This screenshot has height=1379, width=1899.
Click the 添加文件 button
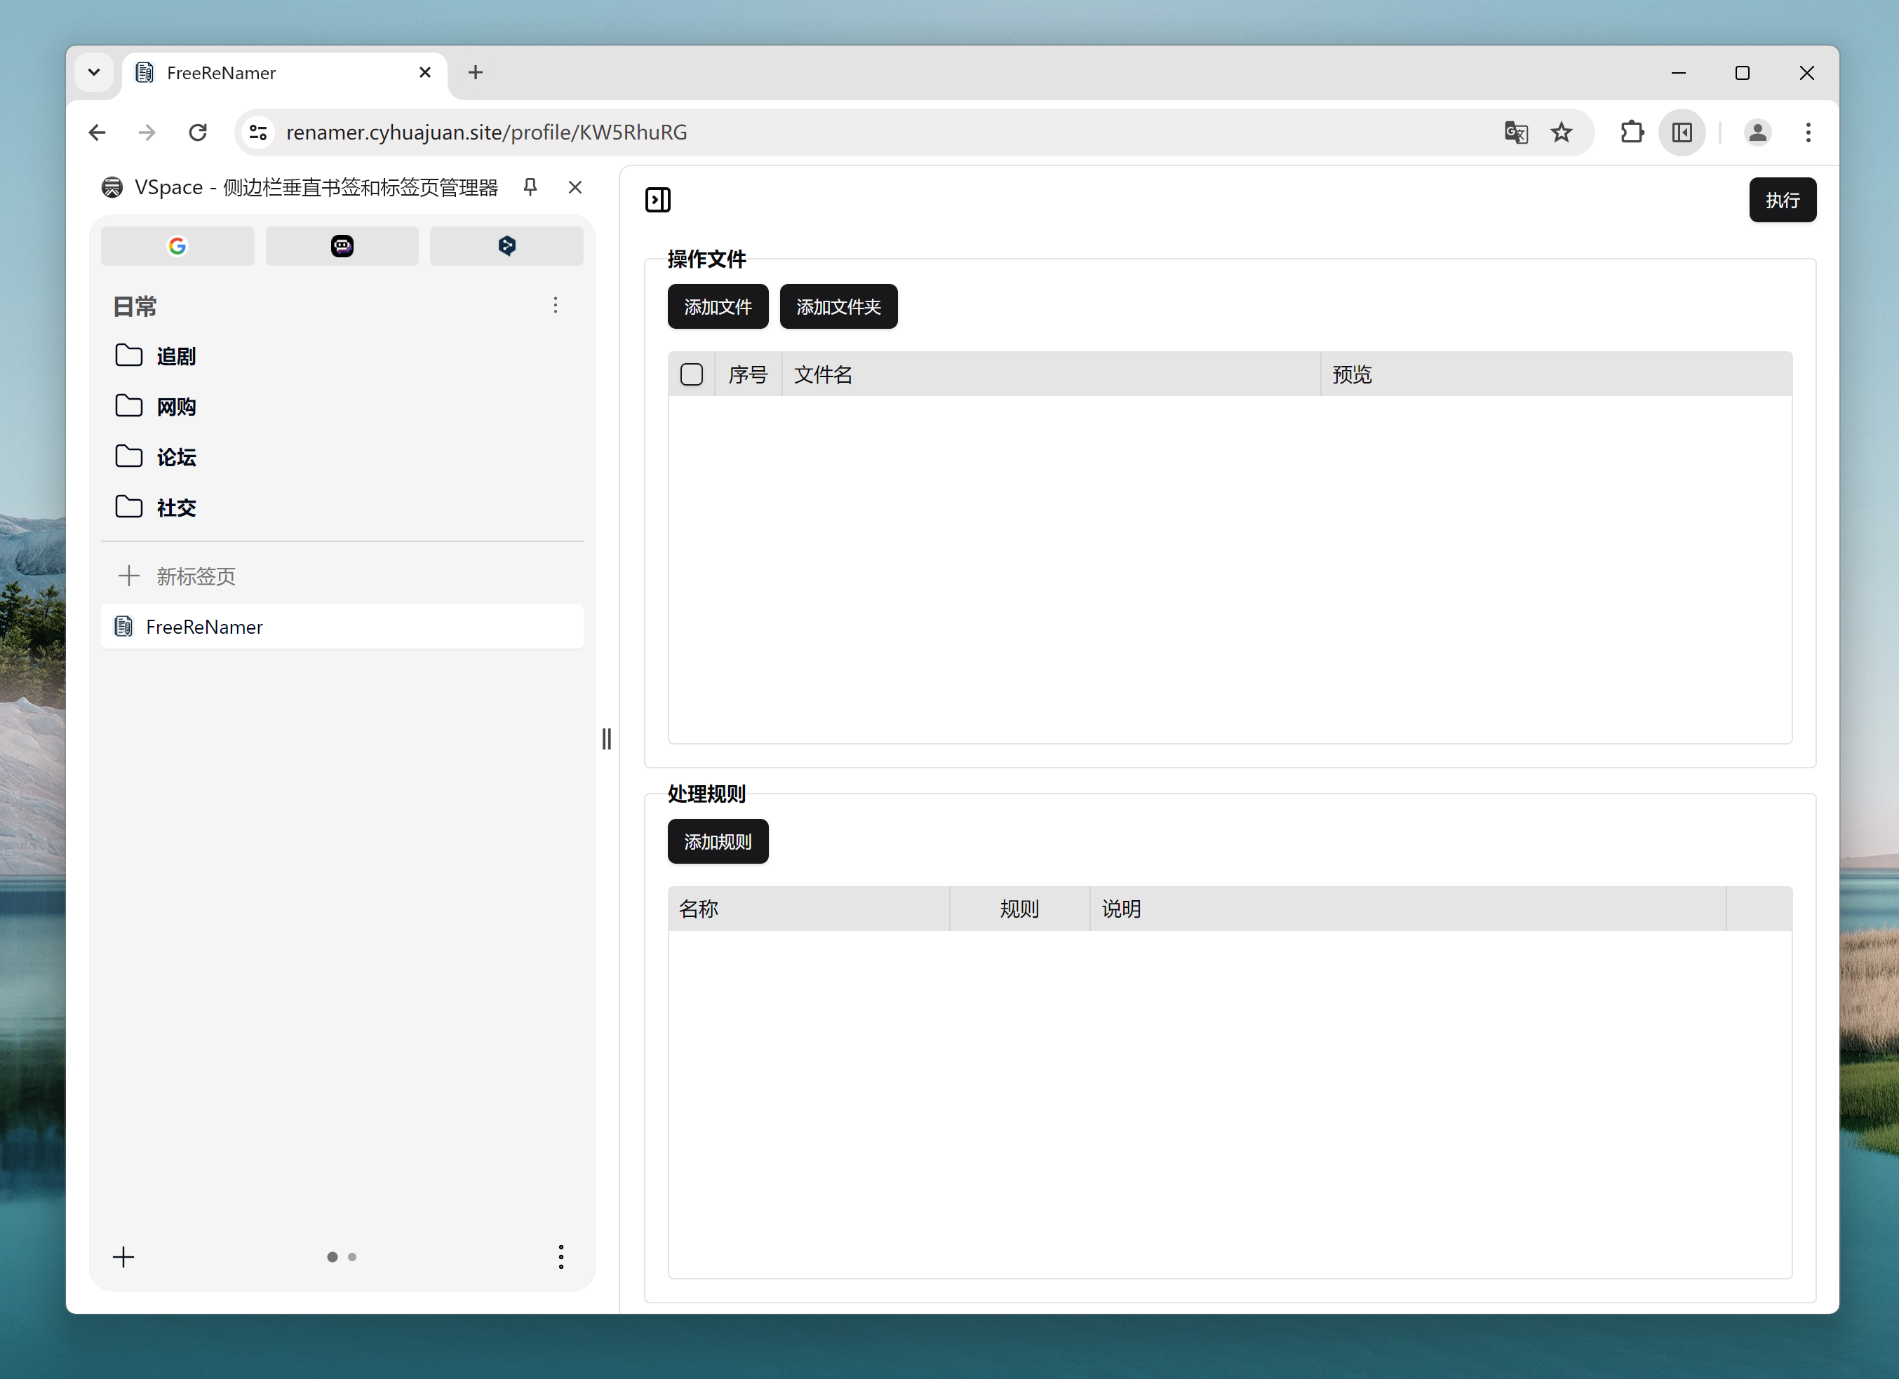(718, 307)
